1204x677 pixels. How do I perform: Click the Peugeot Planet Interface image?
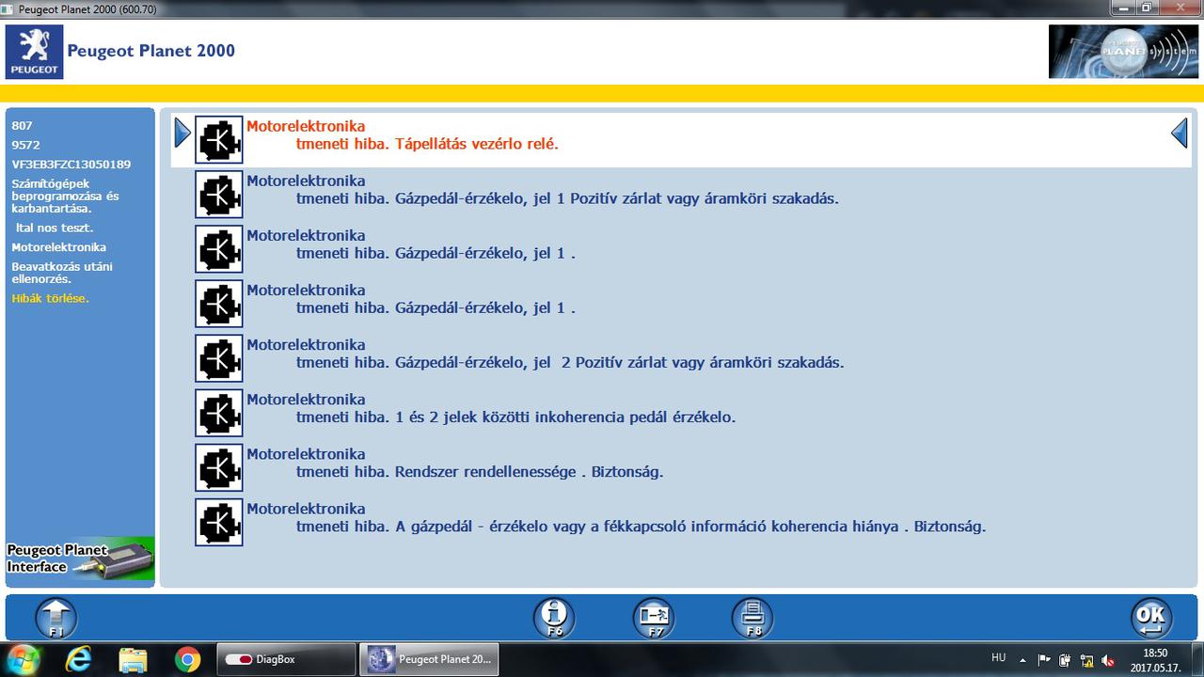[x=80, y=559]
